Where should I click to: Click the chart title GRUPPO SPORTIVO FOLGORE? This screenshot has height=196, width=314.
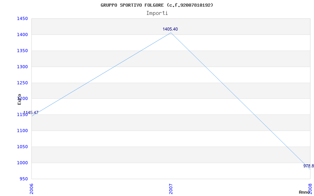click(x=157, y=5)
